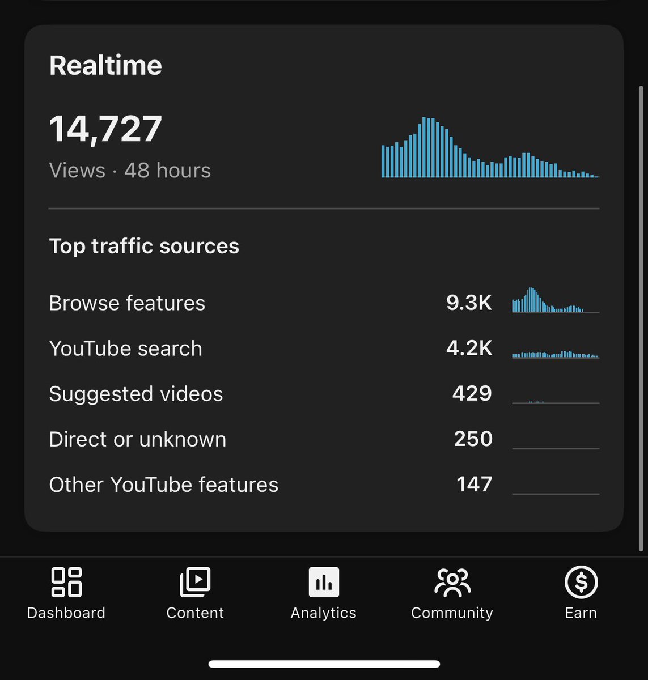
Task: Open the Browse features sparkline chart
Action: pyautogui.click(x=556, y=300)
